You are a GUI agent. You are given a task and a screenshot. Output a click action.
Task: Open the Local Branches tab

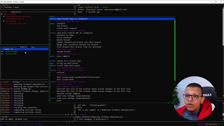point(9,47)
